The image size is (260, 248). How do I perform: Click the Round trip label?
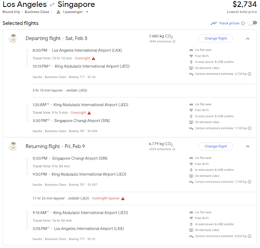point(11,12)
